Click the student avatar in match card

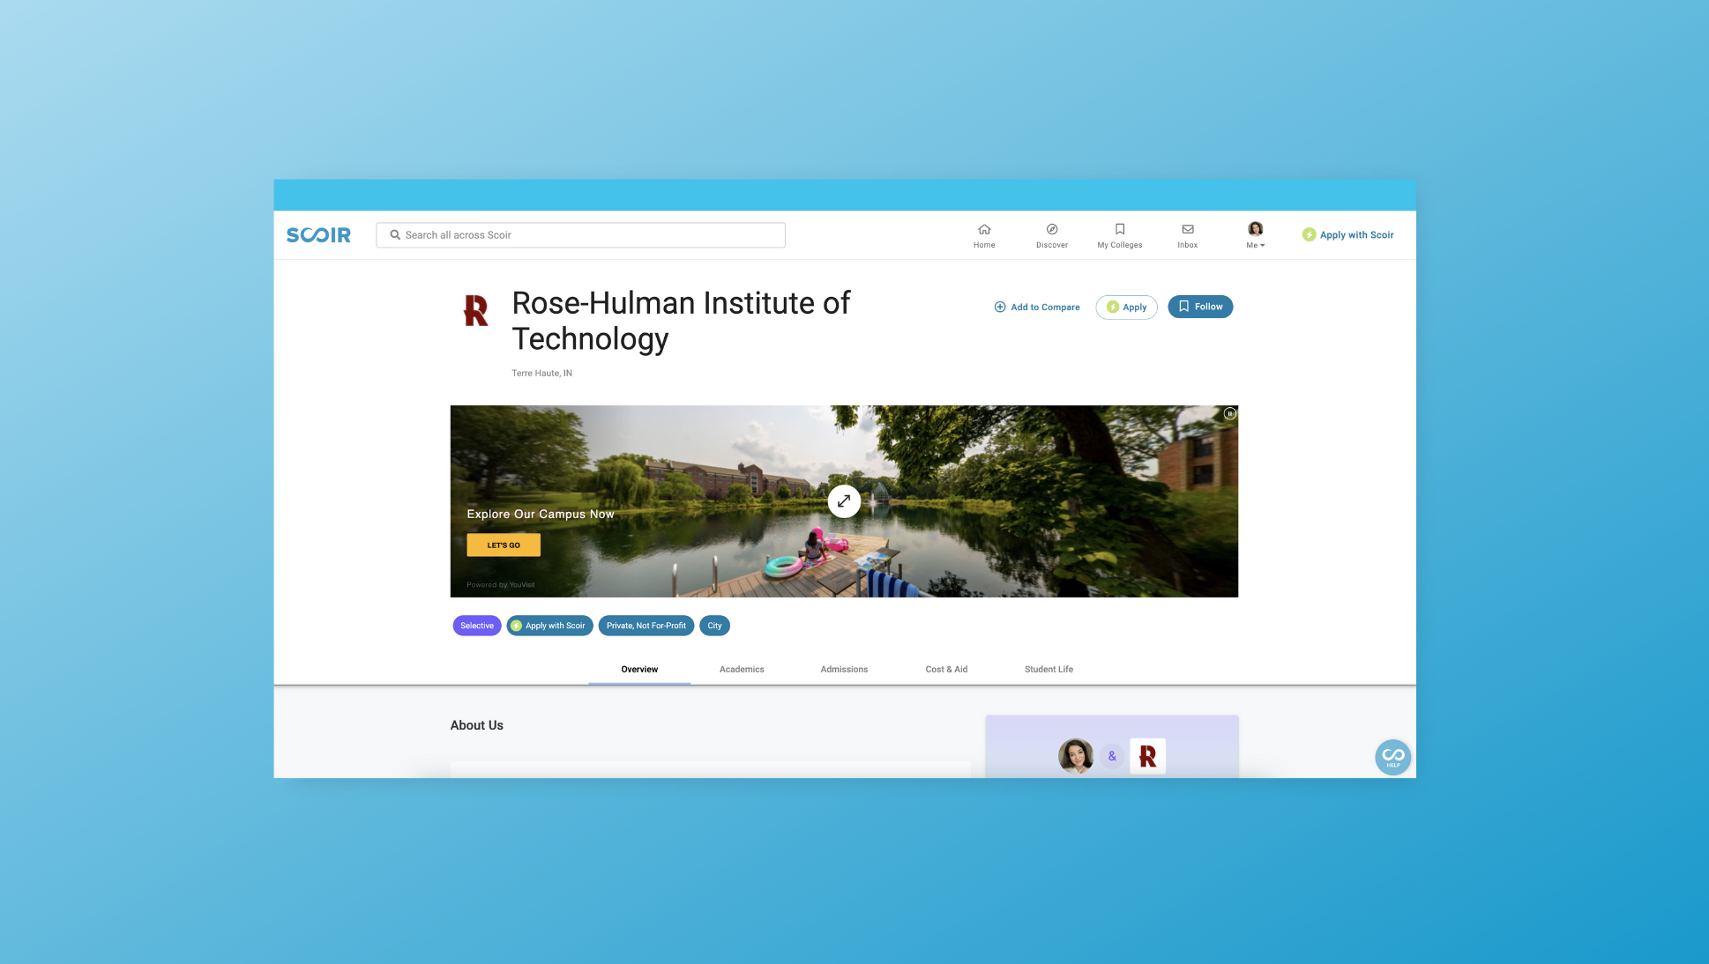(1076, 756)
